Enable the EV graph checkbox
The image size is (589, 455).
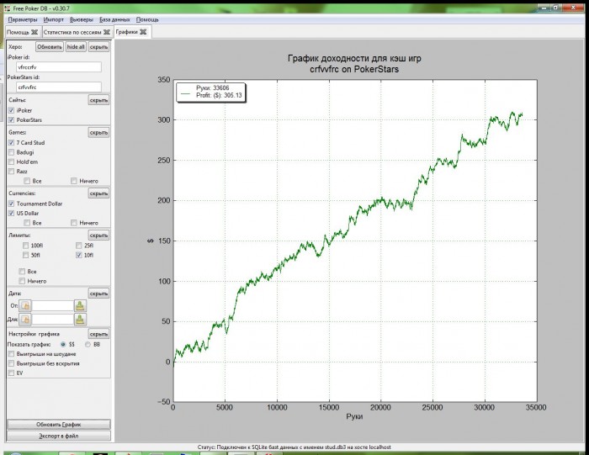click(11, 373)
